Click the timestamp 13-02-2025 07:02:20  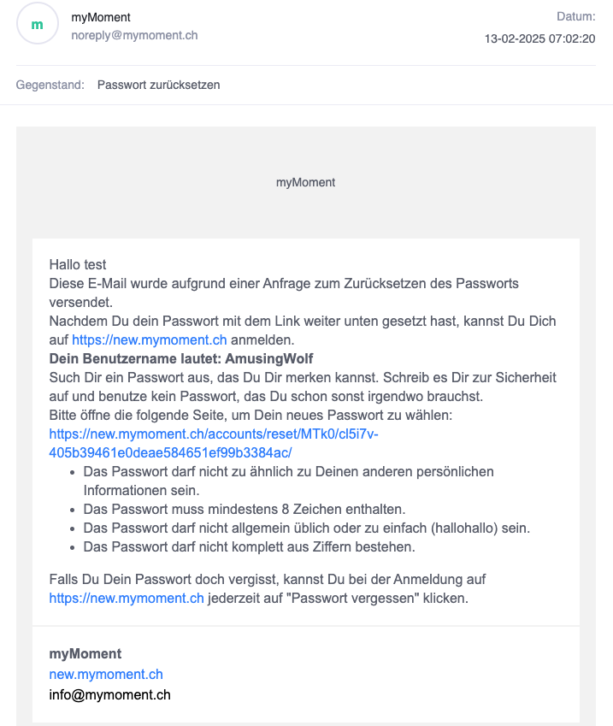pos(539,38)
